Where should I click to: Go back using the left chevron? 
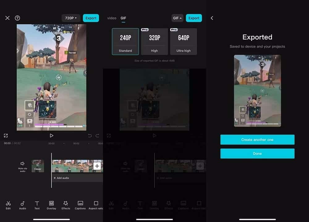tap(212, 18)
